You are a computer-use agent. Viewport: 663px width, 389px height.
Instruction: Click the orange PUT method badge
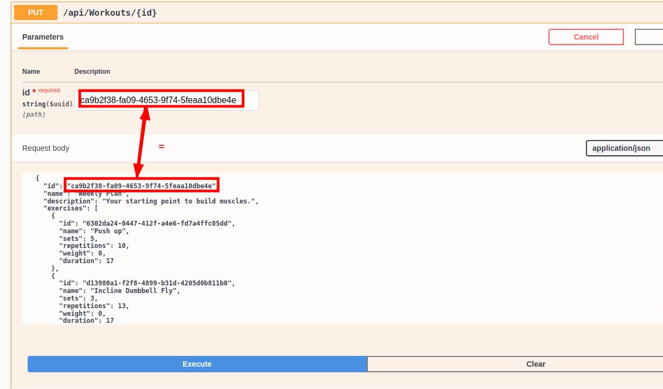click(x=35, y=12)
